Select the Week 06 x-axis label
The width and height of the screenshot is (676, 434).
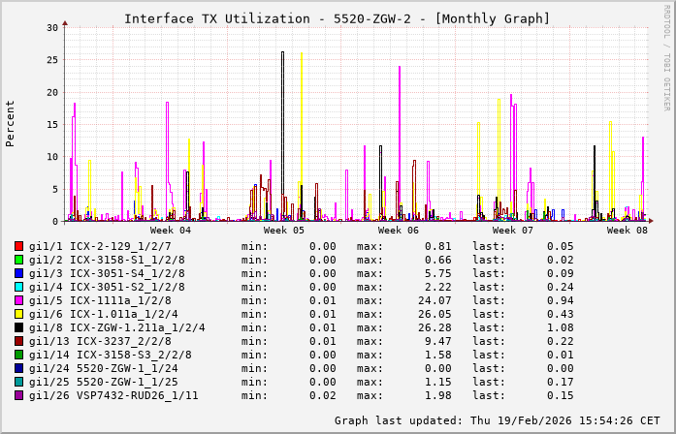pyautogui.click(x=399, y=231)
